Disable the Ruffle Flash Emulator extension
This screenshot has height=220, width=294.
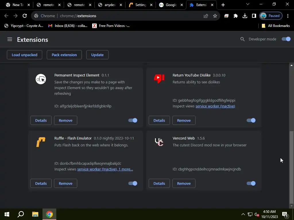[x=133, y=183]
